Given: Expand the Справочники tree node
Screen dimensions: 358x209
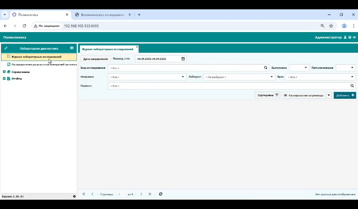Looking at the screenshot, I should (x=4, y=72).
